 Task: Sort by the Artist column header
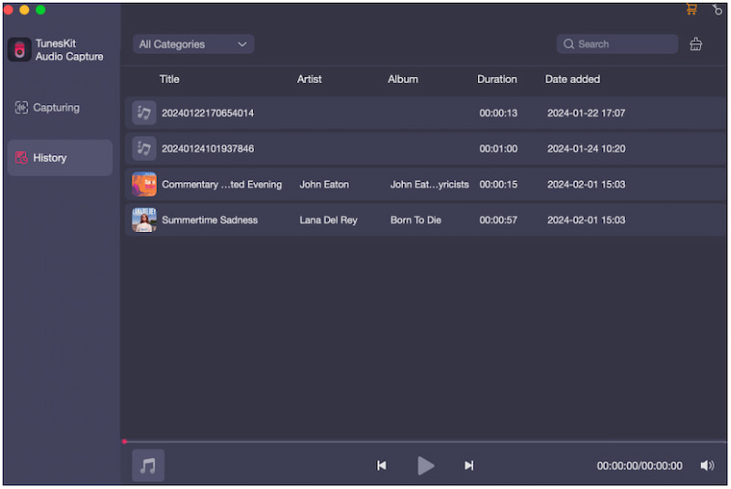[x=309, y=80]
